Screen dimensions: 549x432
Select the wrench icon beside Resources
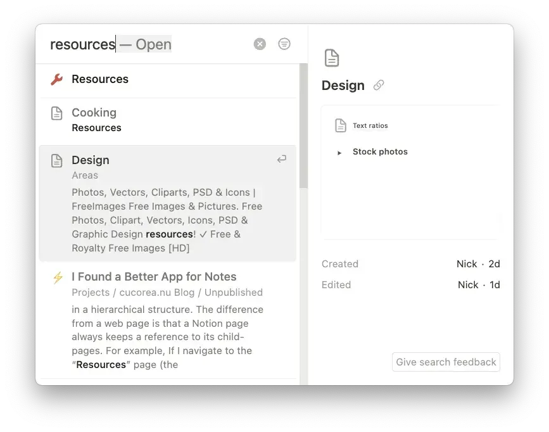pyautogui.click(x=56, y=79)
